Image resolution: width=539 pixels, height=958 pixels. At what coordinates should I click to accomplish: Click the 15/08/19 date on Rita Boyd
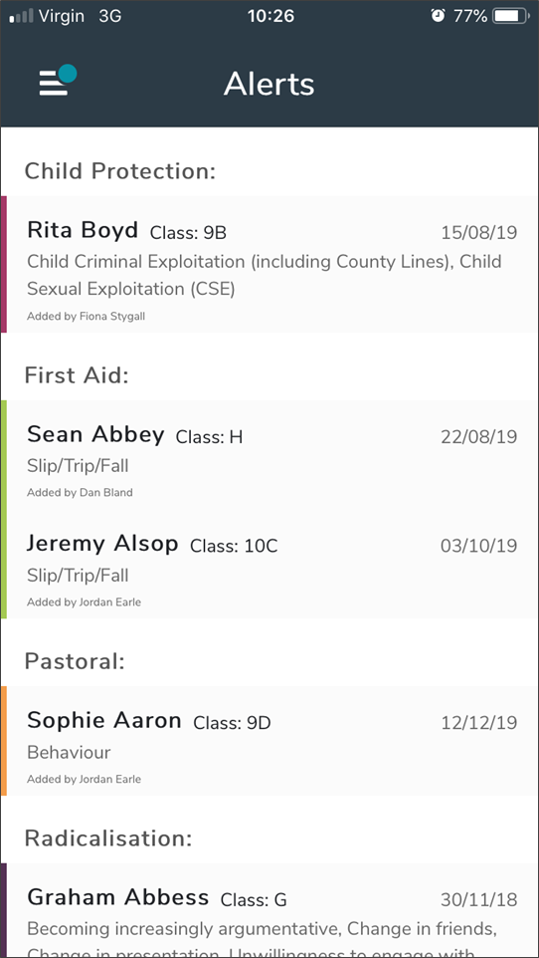click(x=479, y=233)
